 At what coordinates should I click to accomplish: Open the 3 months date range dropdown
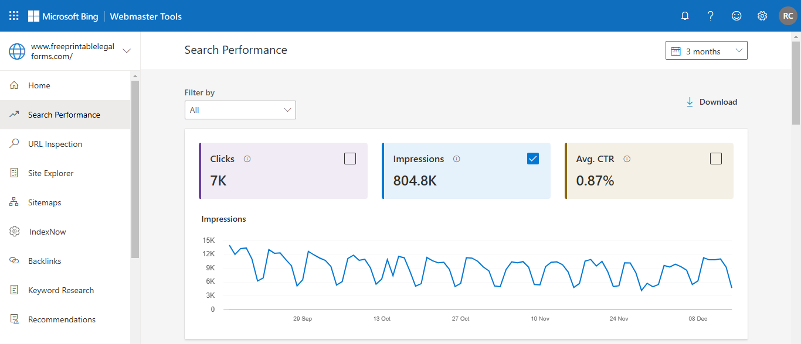(707, 51)
